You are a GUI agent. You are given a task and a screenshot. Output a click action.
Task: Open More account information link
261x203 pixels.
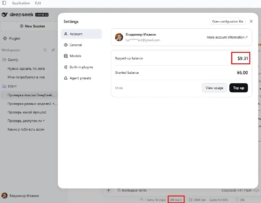[x=227, y=37]
